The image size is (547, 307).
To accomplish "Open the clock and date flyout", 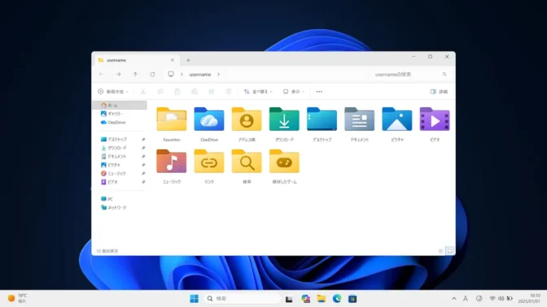I will (x=529, y=298).
